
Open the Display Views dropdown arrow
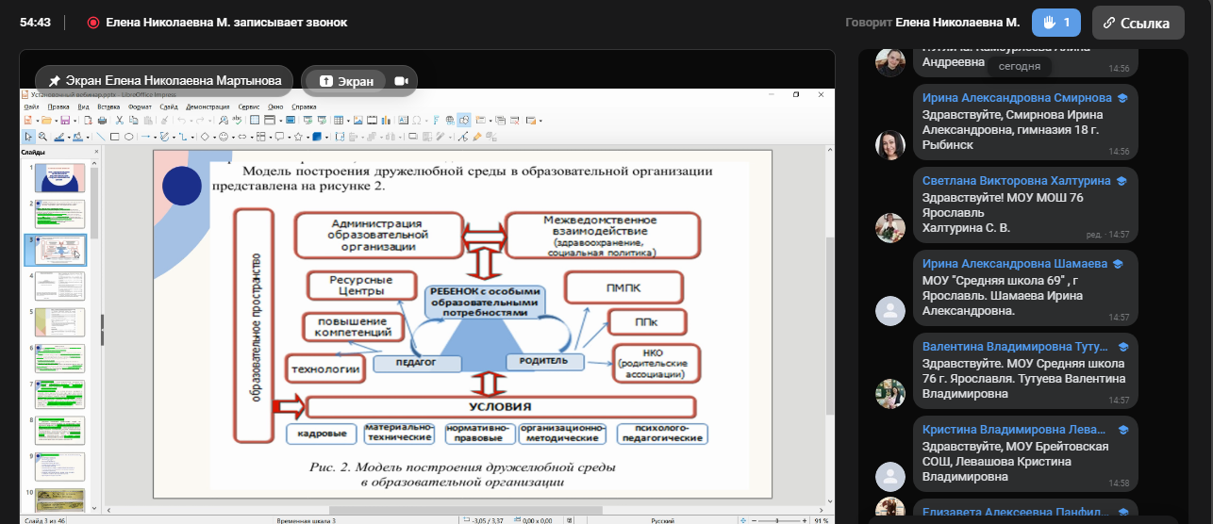click(281, 121)
